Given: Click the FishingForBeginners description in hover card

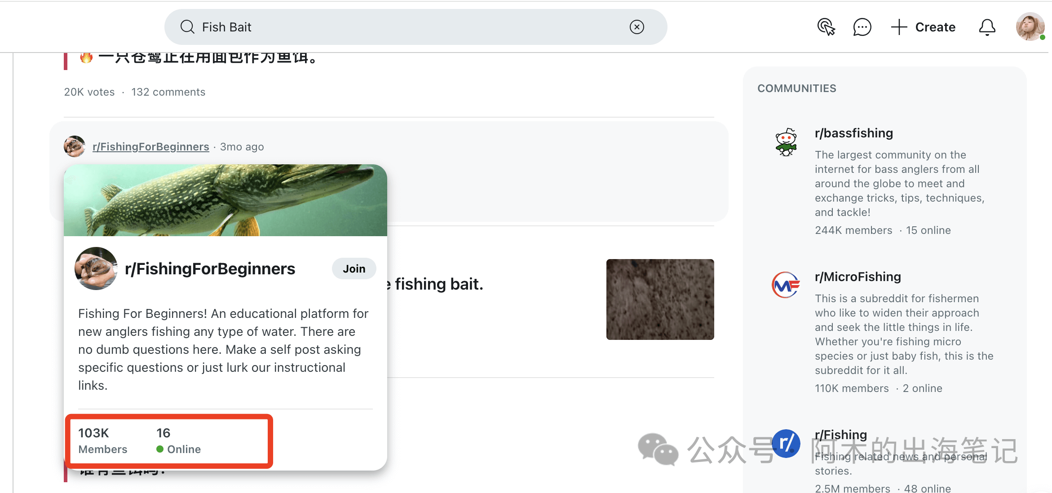Looking at the screenshot, I should [x=223, y=349].
